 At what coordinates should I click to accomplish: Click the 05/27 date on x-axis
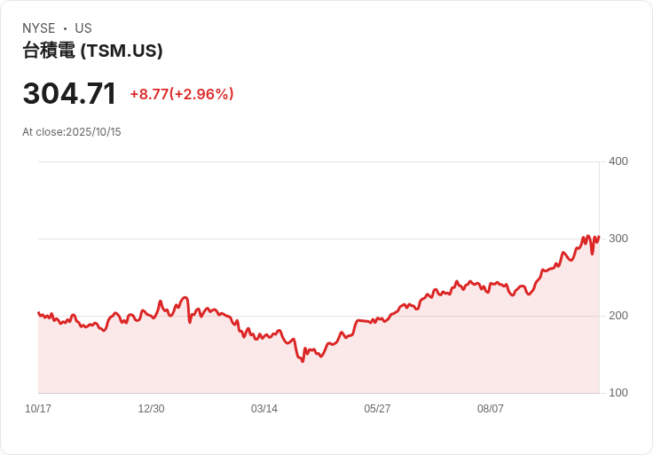click(377, 409)
